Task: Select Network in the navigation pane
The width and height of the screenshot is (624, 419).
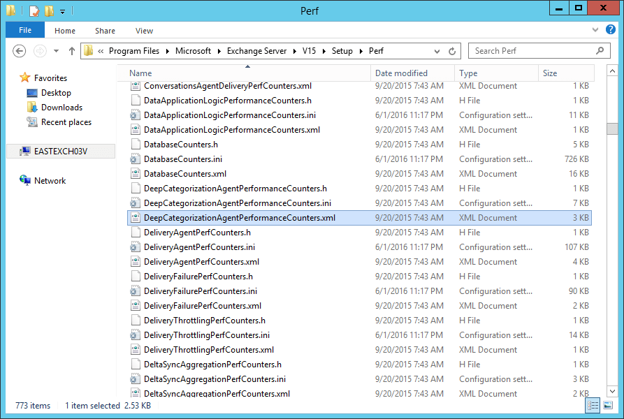Action: click(x=50, y=180)
